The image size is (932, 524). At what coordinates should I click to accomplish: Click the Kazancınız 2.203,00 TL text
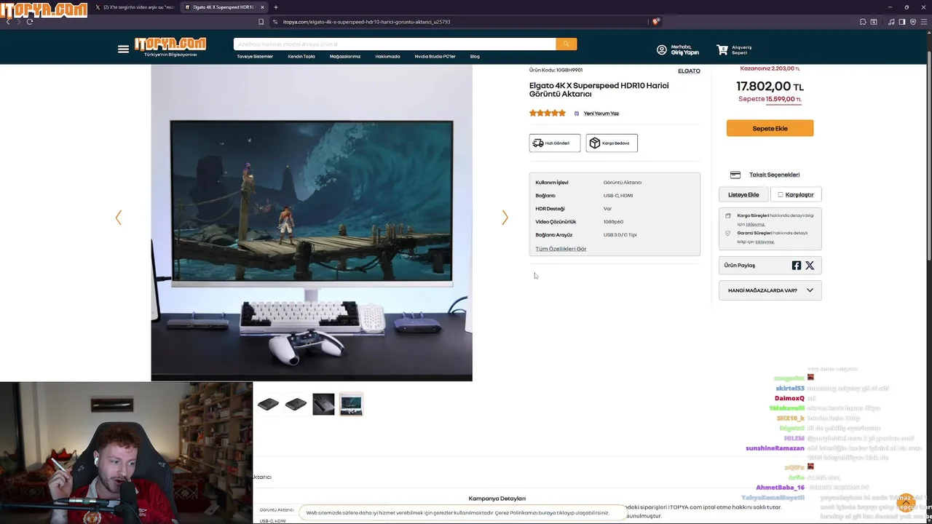pyautogui.click(x=770, y=68)
